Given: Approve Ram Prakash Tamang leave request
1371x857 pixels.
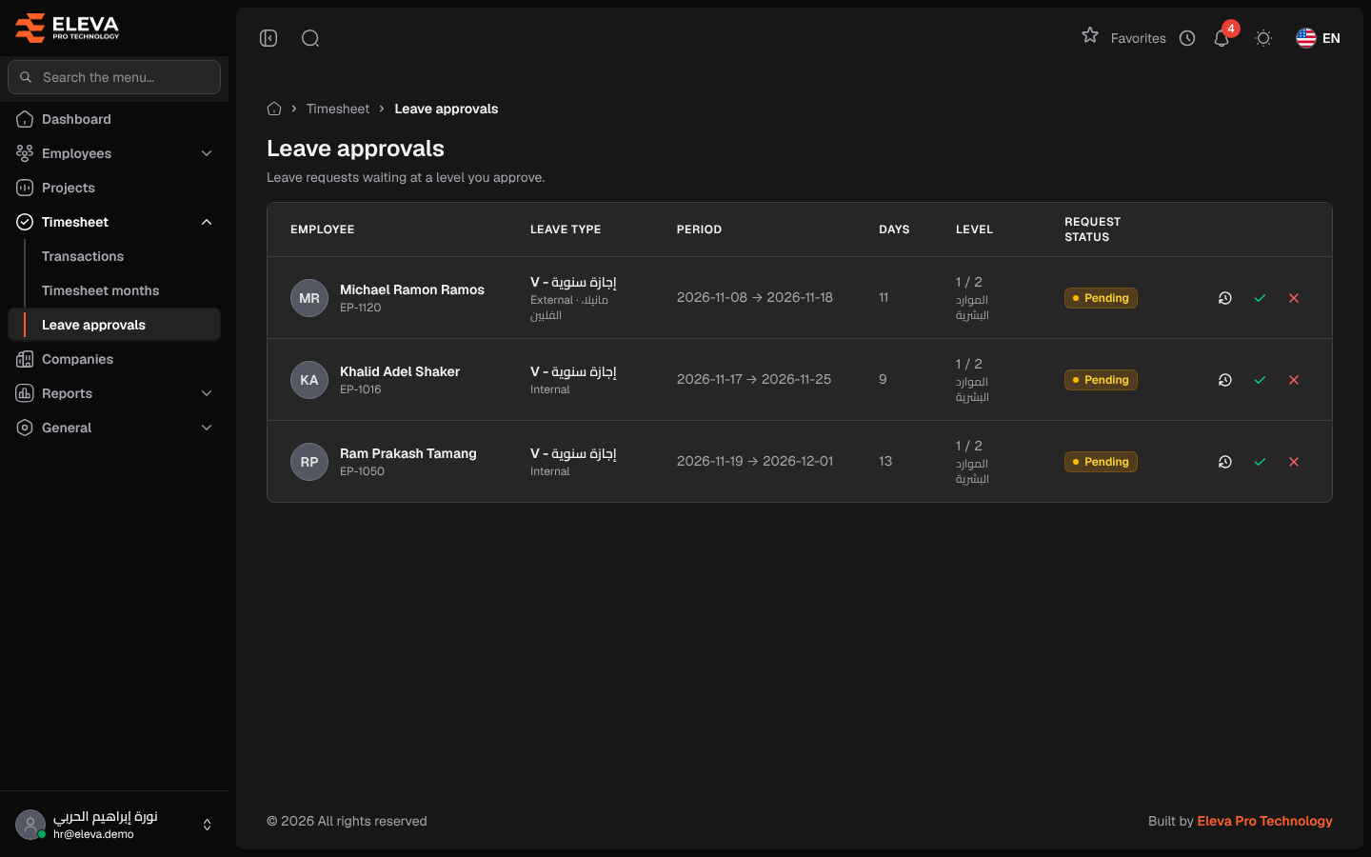Looking at the screenshot, I should [x=1260, y=462].
